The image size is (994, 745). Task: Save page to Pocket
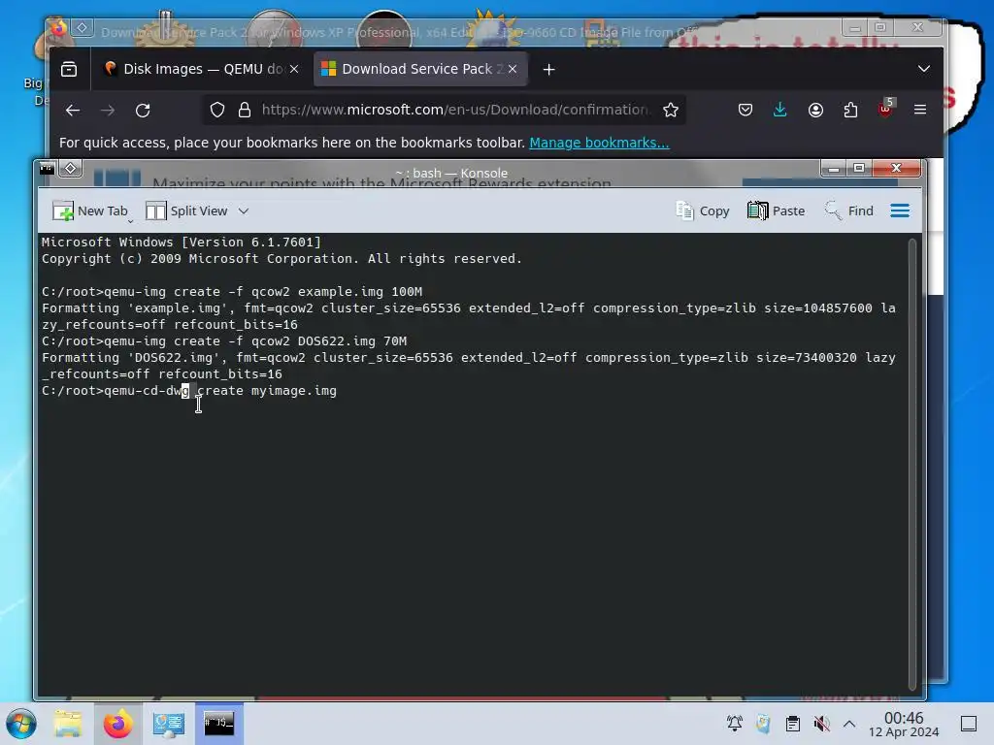(745, 111)
